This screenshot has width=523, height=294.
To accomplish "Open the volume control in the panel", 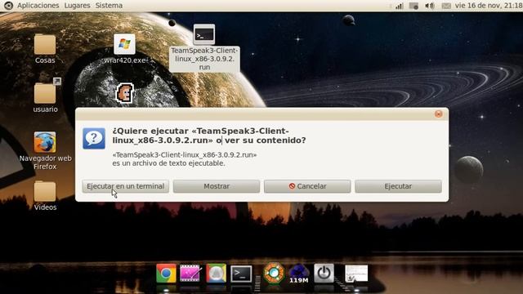I will point(430,6).
